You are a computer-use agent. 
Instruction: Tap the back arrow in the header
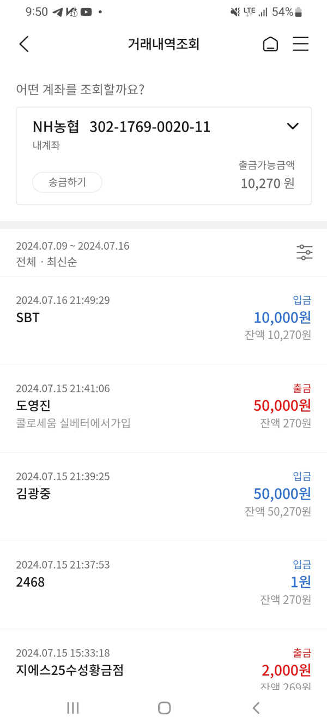tap(24, 44)
